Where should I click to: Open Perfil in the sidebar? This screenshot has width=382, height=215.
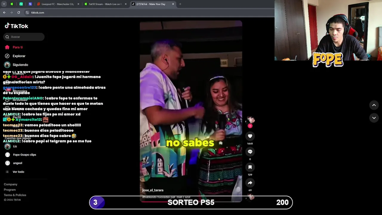coord(17,117)
